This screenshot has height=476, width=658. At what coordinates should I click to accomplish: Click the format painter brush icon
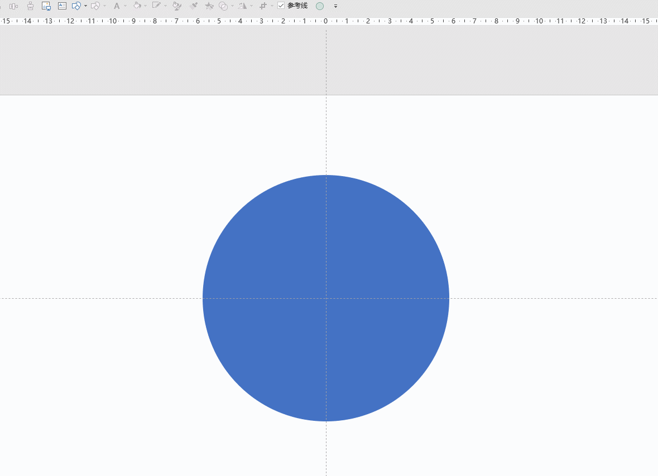194,6
